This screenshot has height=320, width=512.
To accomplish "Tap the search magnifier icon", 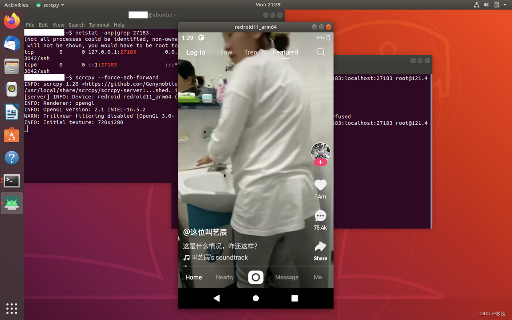I will (321, 52).
